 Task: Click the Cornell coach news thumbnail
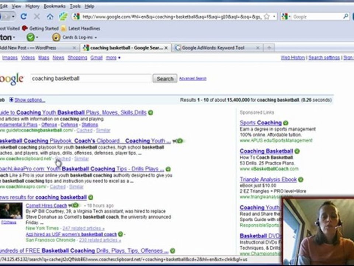[x=11, y=211]
